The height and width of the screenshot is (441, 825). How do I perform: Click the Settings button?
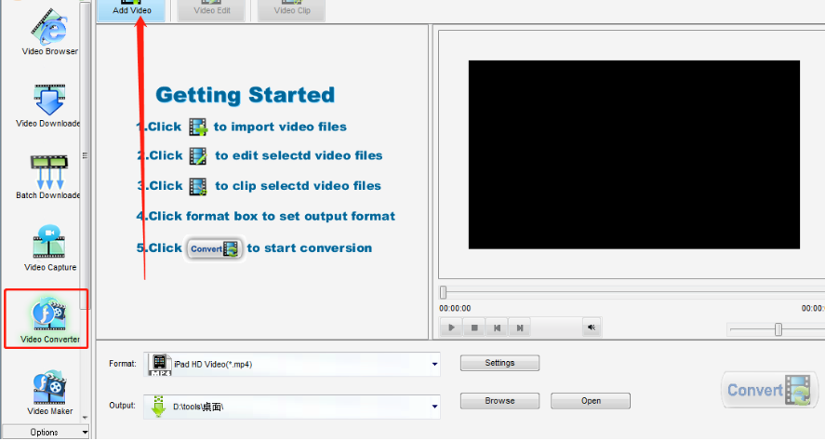tap(499, 363)
